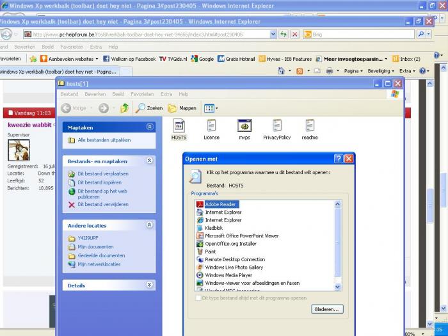Click the forward arrow in hosts window
Viewport: 448px width, 336px height.
(x=104, y=108)
